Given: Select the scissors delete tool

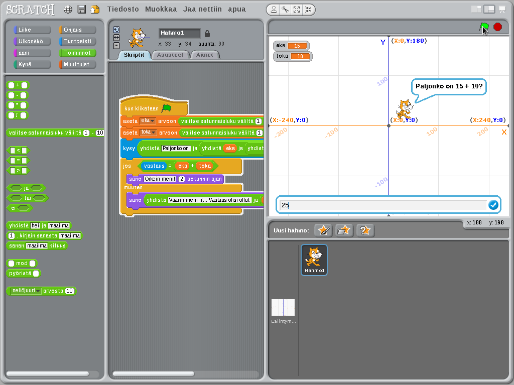Looking at the screenshot, I should [285, 10].
